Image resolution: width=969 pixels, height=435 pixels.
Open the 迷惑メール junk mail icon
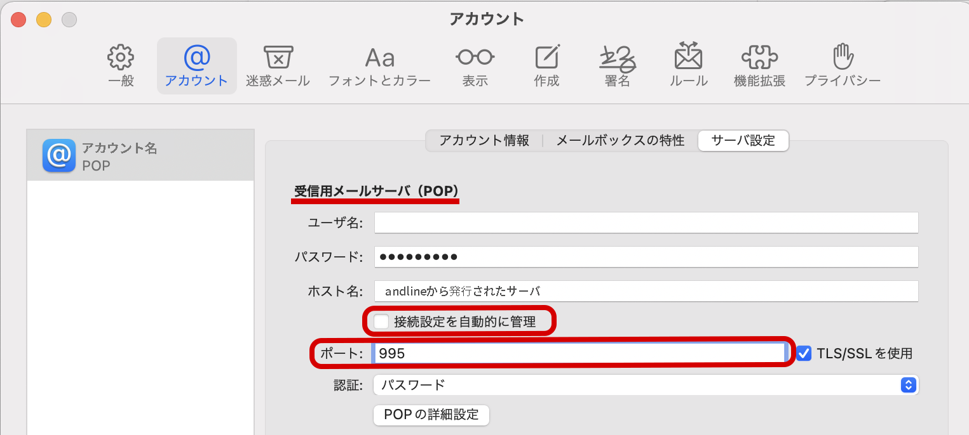278,58
